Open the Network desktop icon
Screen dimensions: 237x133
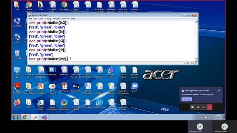pos(17,38)
